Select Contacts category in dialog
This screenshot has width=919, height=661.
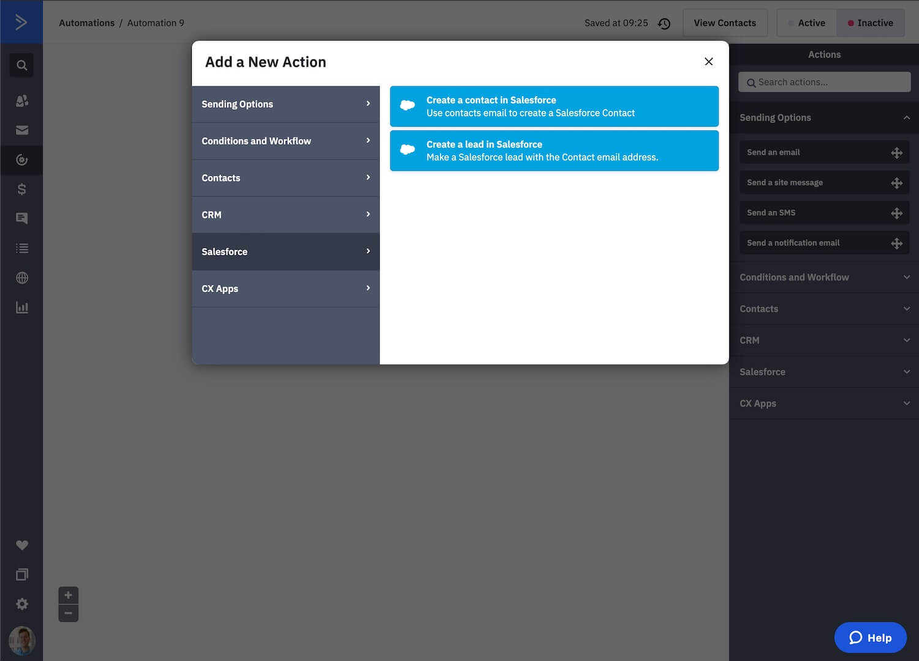point(286,178)
